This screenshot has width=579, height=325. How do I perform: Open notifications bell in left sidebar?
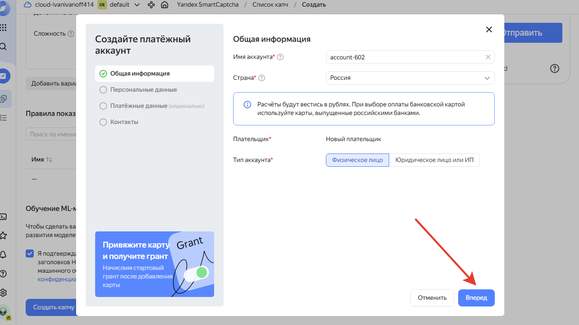[x=3, y=255]
